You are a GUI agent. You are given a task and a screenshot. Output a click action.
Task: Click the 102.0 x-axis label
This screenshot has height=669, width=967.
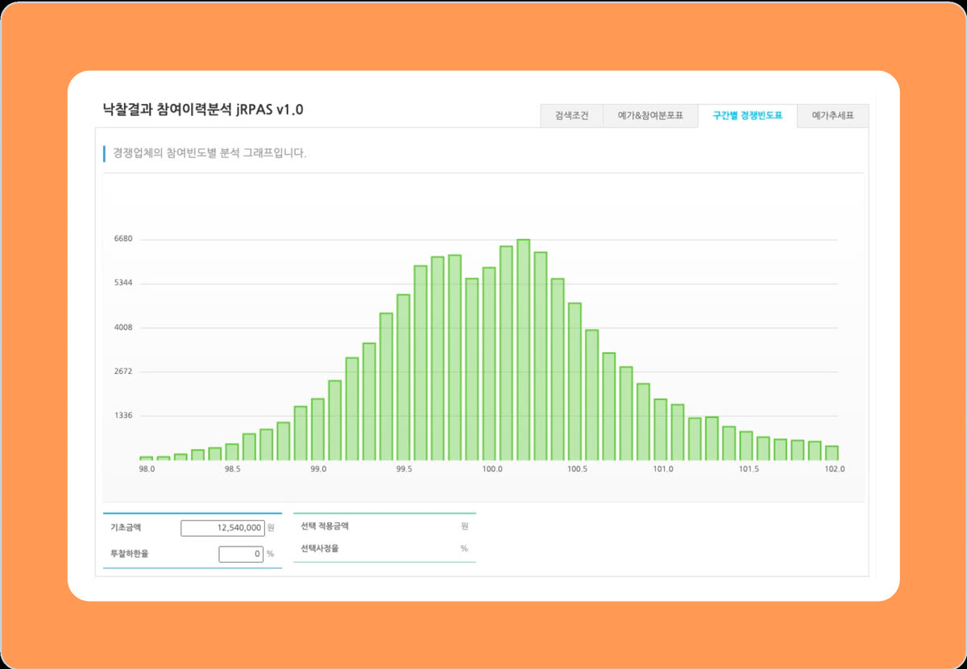(834, 469)
